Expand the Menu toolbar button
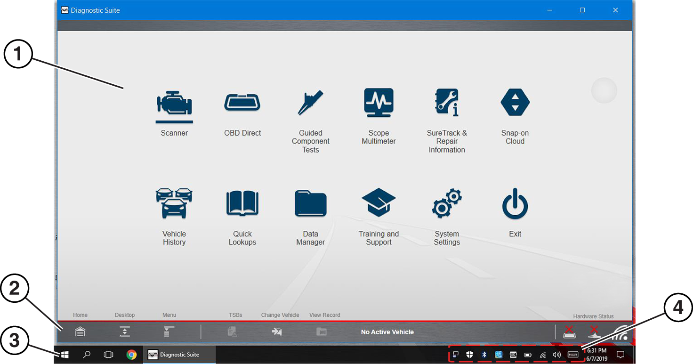Image resolution: width=693 pixels, height=364 pixels. coord(169,332)
